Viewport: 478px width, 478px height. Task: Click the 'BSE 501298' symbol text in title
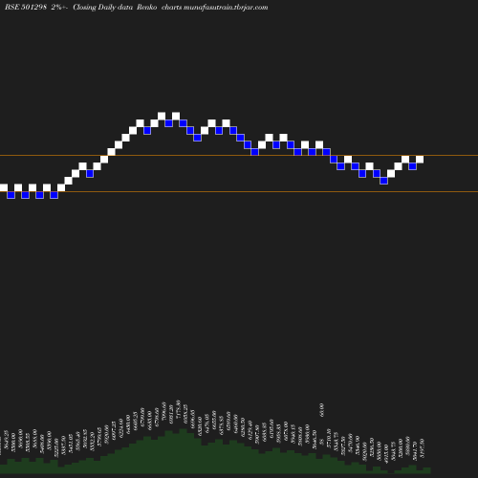[x=26, y=8]
